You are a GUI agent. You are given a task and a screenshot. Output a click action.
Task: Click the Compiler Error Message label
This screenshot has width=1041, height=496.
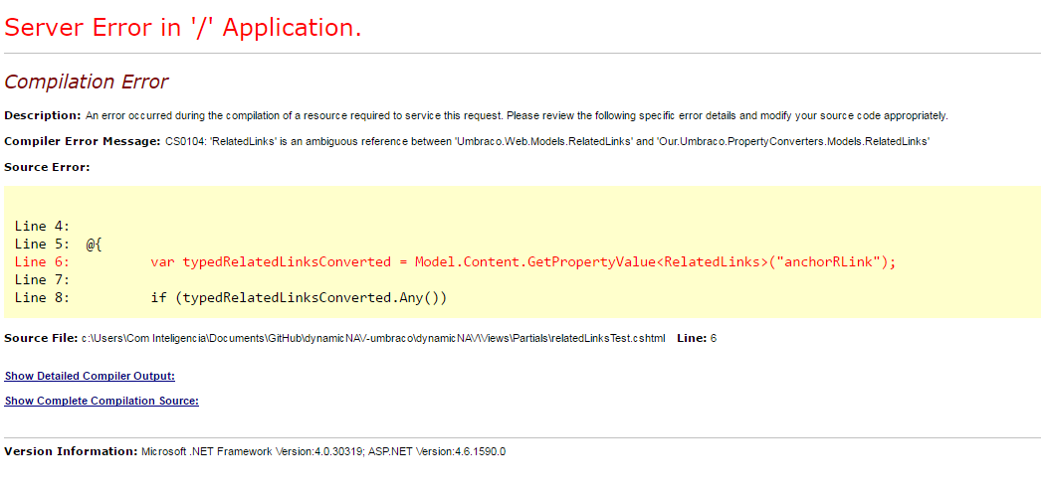pos(83,141)
